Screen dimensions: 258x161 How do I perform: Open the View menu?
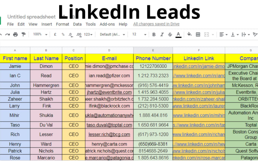coord(33,24)
